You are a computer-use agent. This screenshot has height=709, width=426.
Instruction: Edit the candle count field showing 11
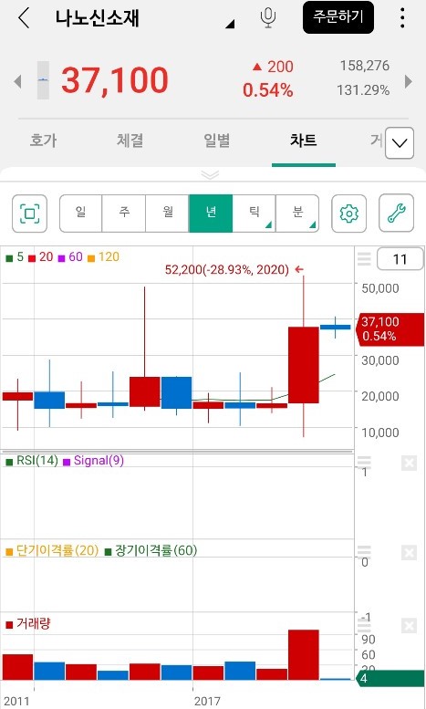click(400, 259)
